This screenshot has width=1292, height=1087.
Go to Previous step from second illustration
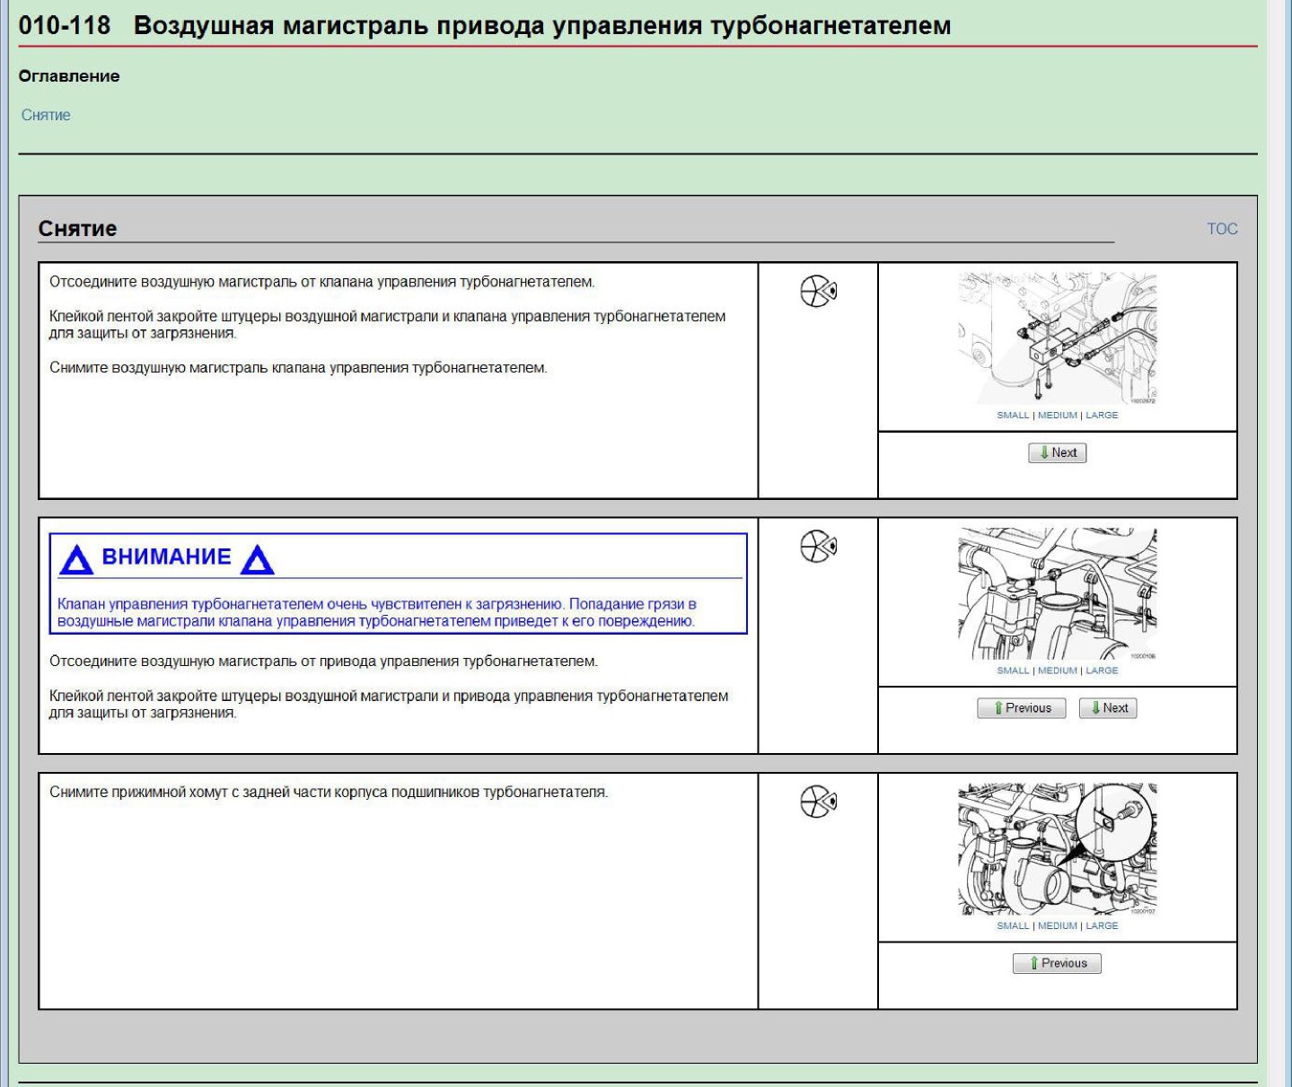(x=1021, y=708)
